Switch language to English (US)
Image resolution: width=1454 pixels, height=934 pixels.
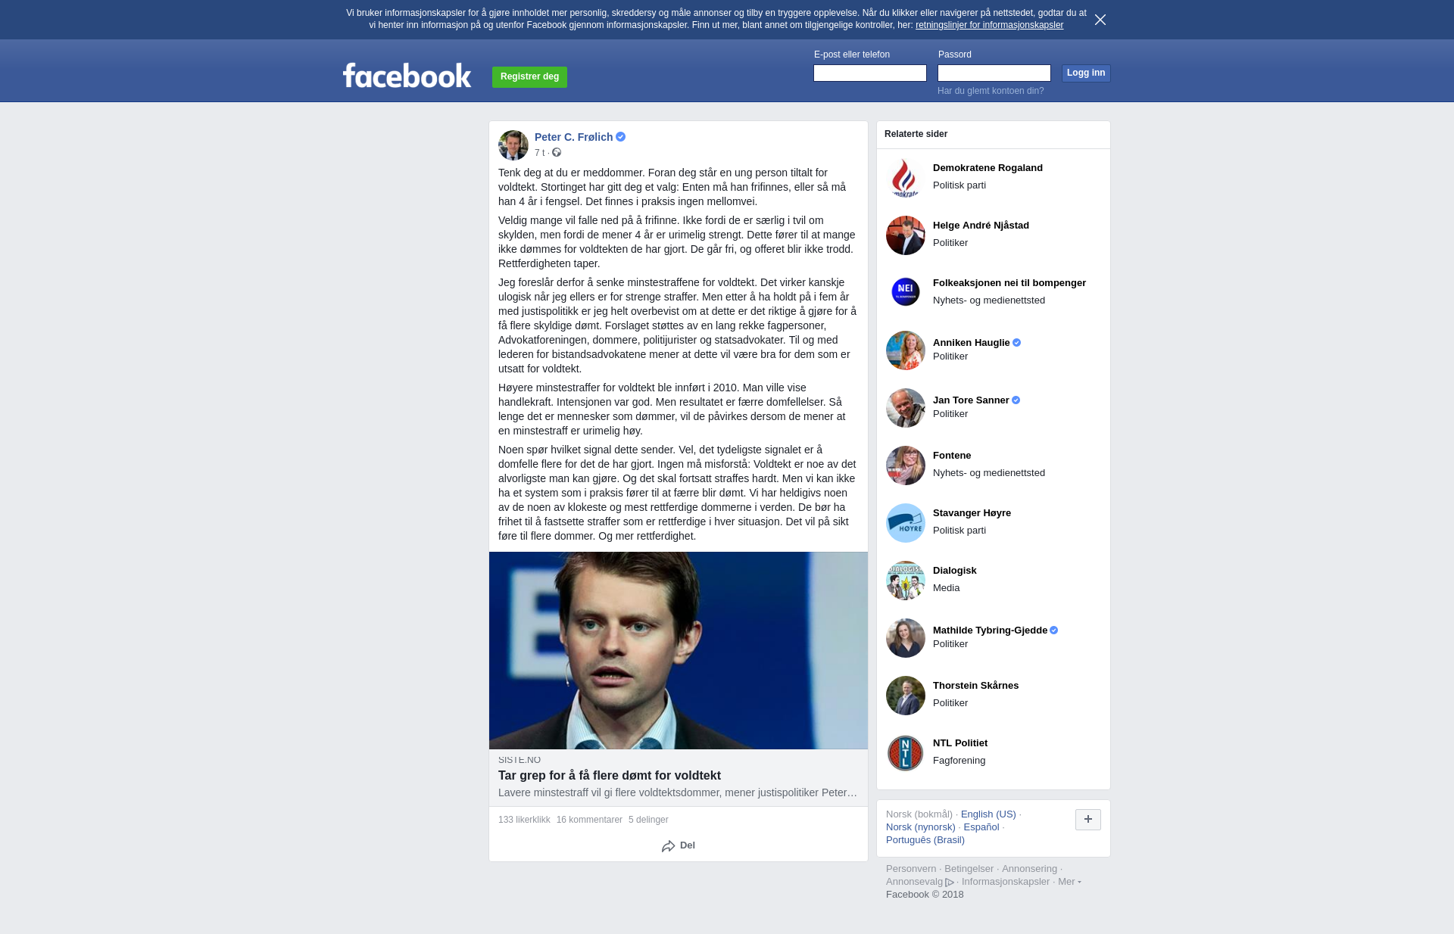pos(988,814)
